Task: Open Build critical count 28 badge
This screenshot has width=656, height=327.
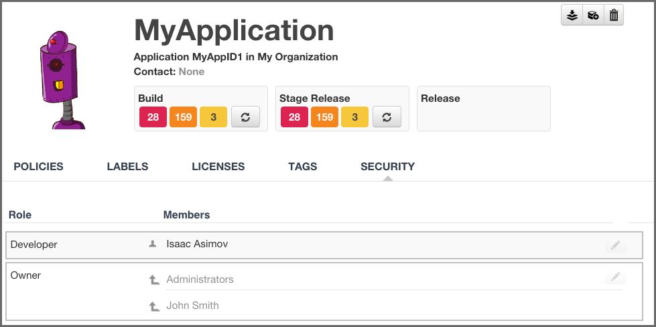Action: pyautogui.click(x=153, y=117)
